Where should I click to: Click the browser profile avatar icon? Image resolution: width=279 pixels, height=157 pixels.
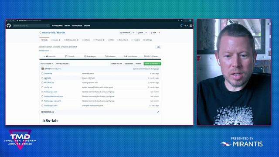(190, 20)
